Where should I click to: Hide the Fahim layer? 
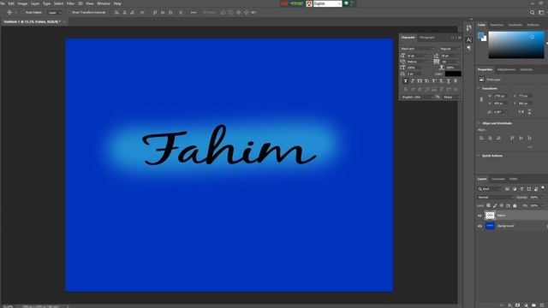pyautogui.click(x=479, y=216)
